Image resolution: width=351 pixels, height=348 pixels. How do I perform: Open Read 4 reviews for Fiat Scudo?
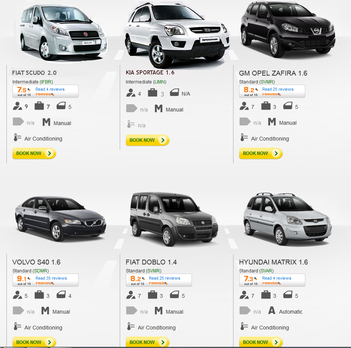click(x=50, y=89)
